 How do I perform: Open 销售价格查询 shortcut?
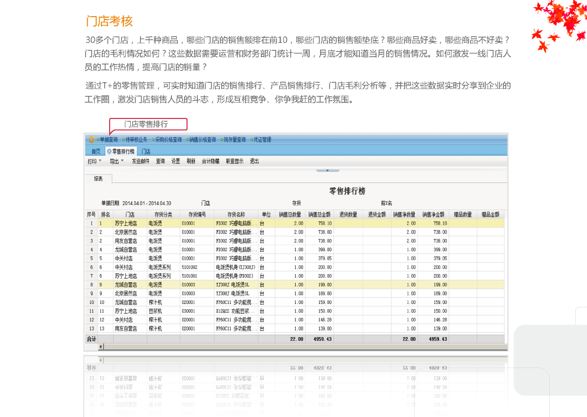202,140
